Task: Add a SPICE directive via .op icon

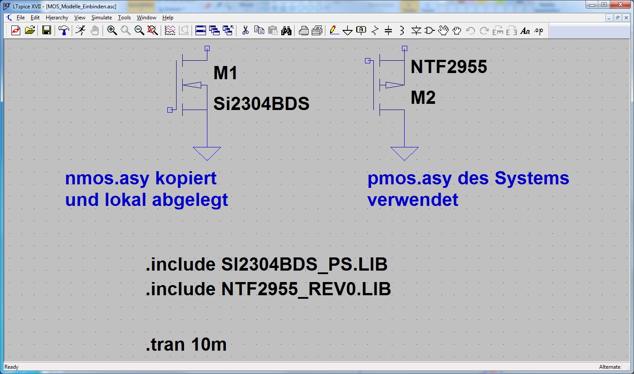Action: point(539,30)
